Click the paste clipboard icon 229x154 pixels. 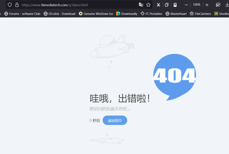[175, 5]
